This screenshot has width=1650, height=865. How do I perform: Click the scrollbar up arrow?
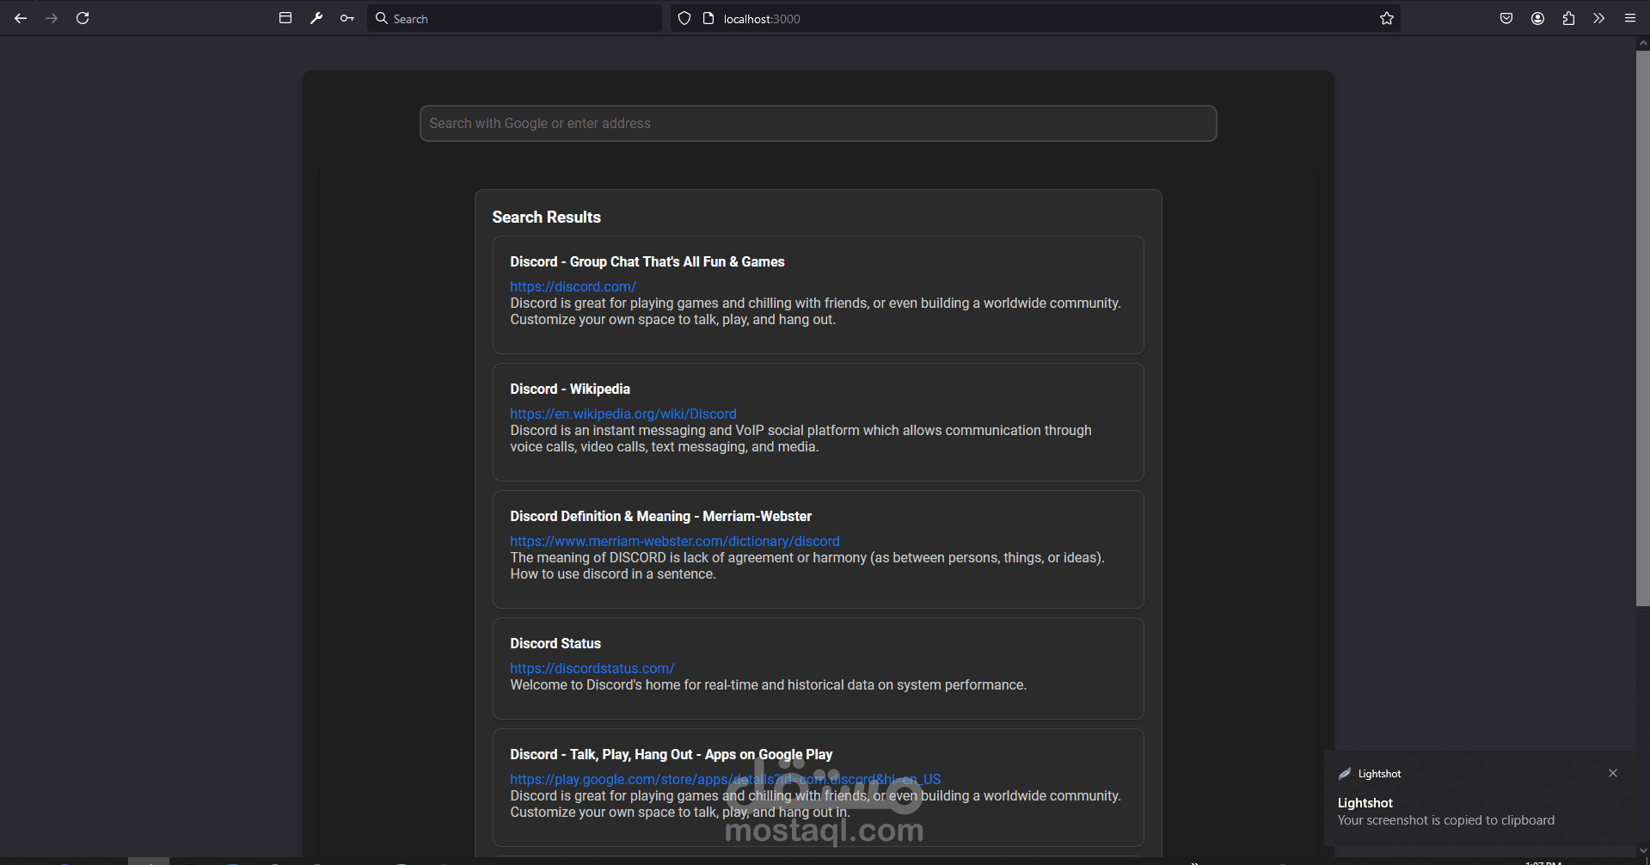tap(1643, 42)
